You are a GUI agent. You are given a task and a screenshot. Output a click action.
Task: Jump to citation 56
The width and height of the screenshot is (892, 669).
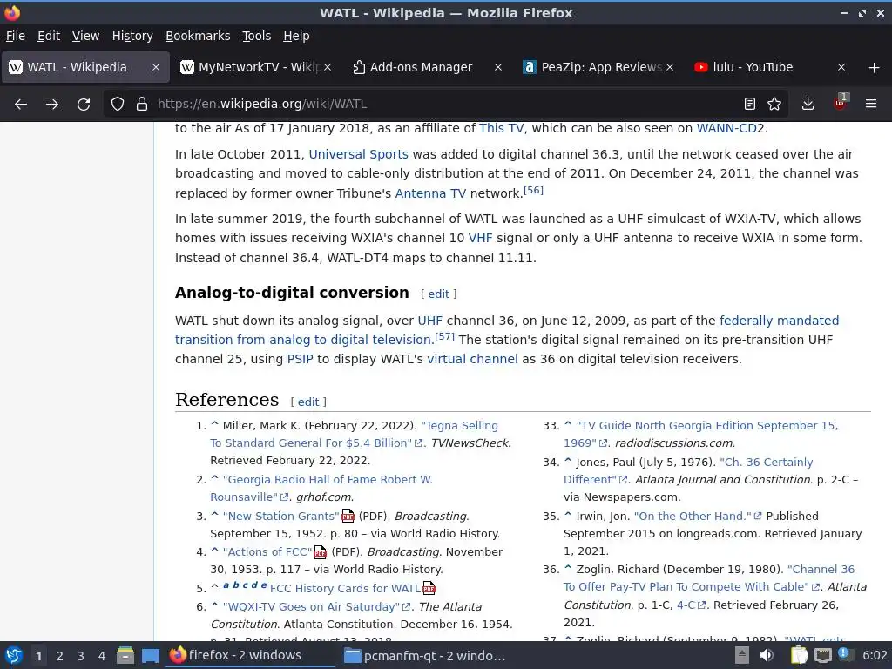tap(534, 190)
